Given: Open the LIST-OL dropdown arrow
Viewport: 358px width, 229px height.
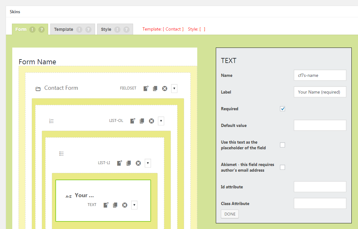Looking at the screenshot, I should 161,121.
